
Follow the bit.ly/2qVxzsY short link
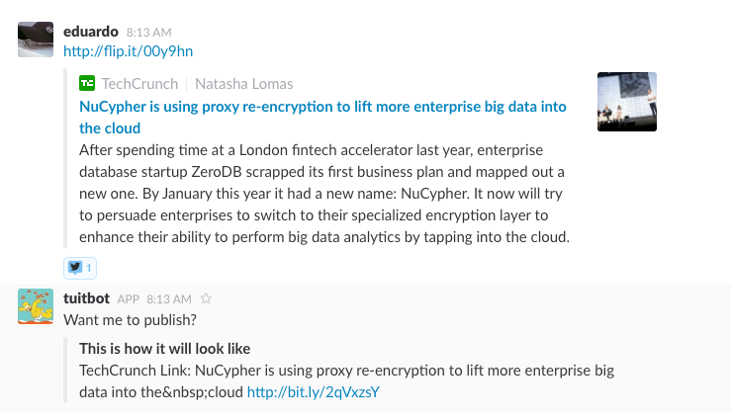tap(313, 391)
